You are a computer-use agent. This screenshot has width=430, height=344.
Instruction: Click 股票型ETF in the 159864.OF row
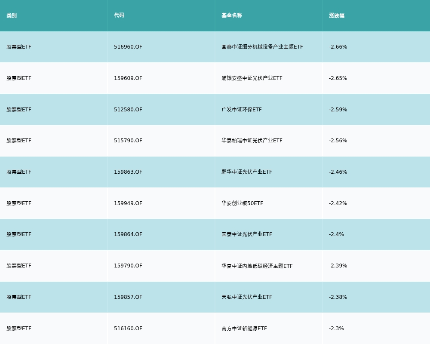pyautogui.click(x=19, y=234)
